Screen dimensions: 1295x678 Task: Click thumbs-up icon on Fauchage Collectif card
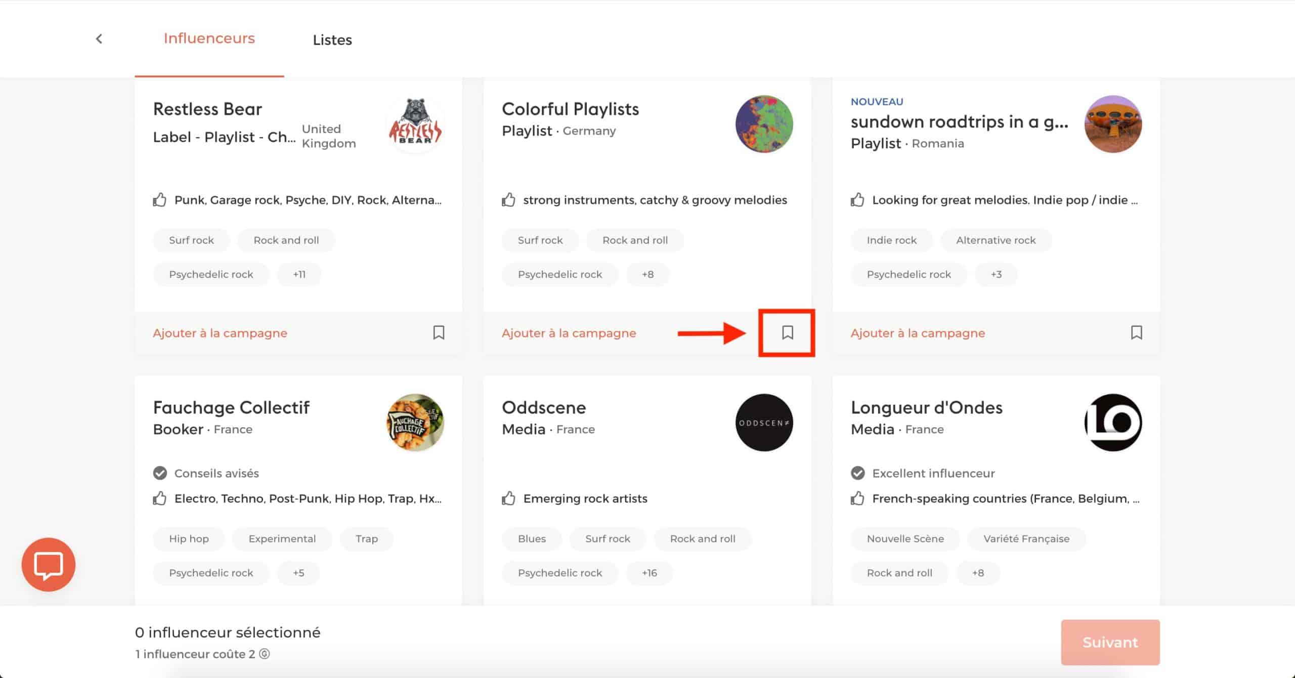159,498
